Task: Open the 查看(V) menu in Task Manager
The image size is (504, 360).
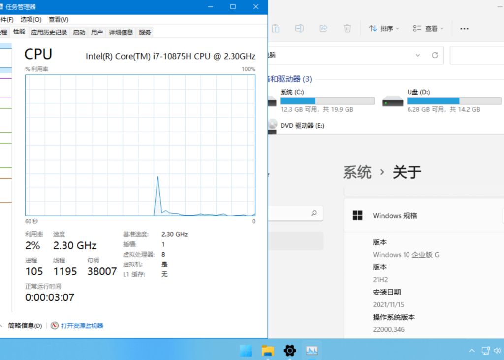Action: (59, 19)
